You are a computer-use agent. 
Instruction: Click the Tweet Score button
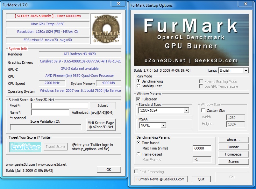(55, 147)
